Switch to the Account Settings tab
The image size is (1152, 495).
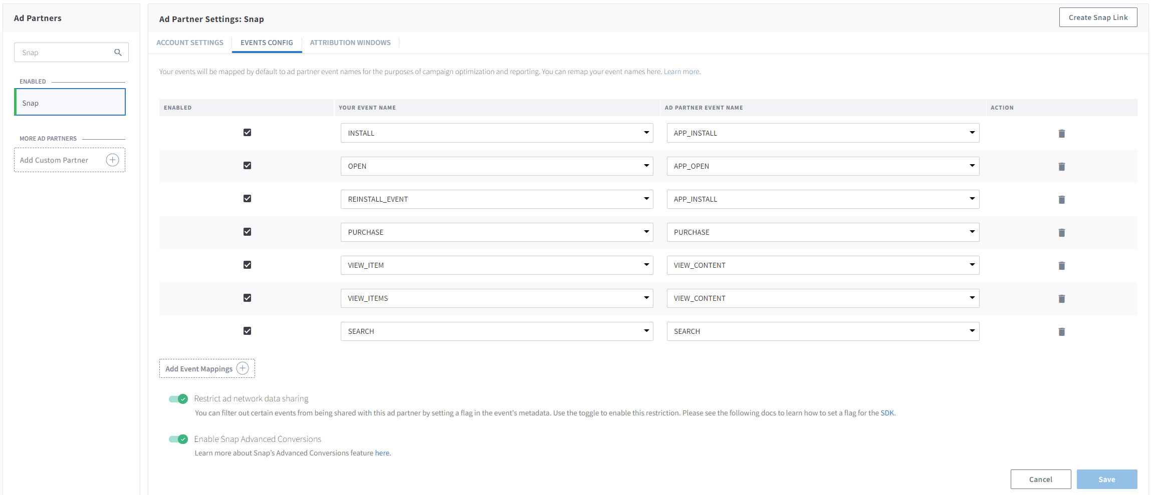190,43
